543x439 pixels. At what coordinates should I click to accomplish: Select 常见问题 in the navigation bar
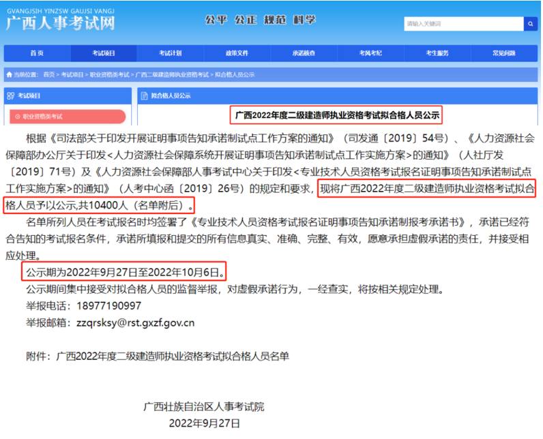coord(503,53)
